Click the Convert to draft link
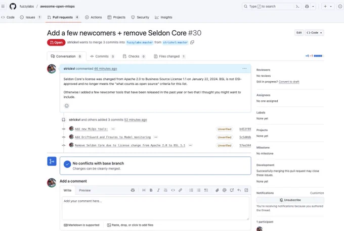 (289, 82)
